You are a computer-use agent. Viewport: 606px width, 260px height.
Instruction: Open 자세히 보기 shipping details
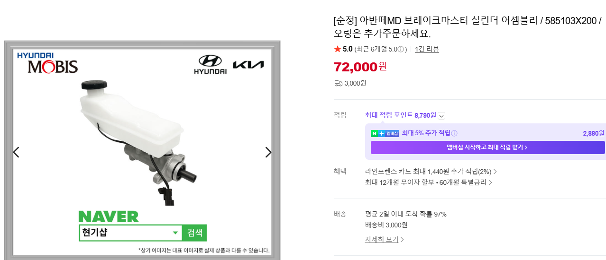[x=384, y=240]
